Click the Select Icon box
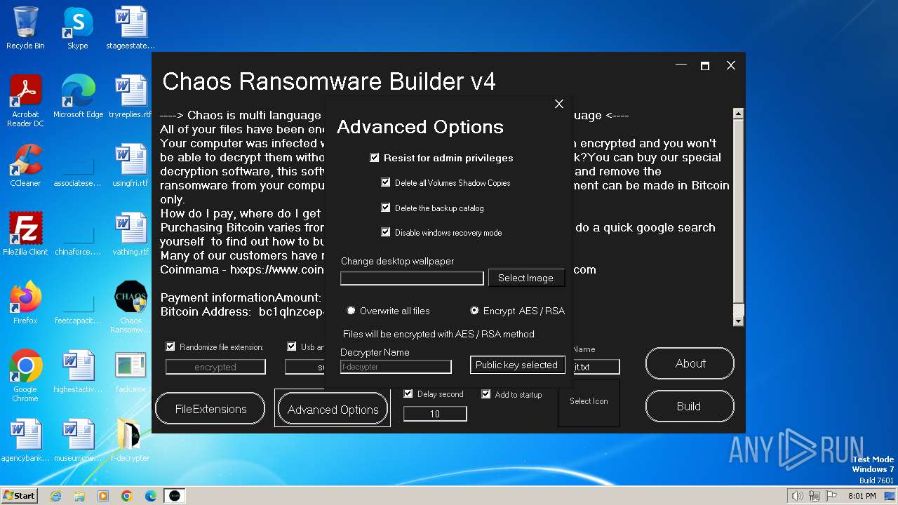 click(589, 402)
